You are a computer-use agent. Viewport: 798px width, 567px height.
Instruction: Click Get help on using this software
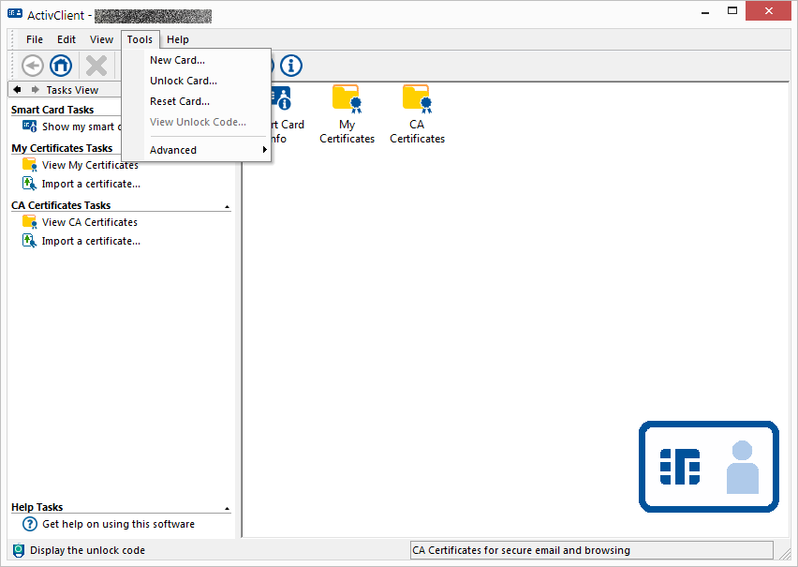118,524
